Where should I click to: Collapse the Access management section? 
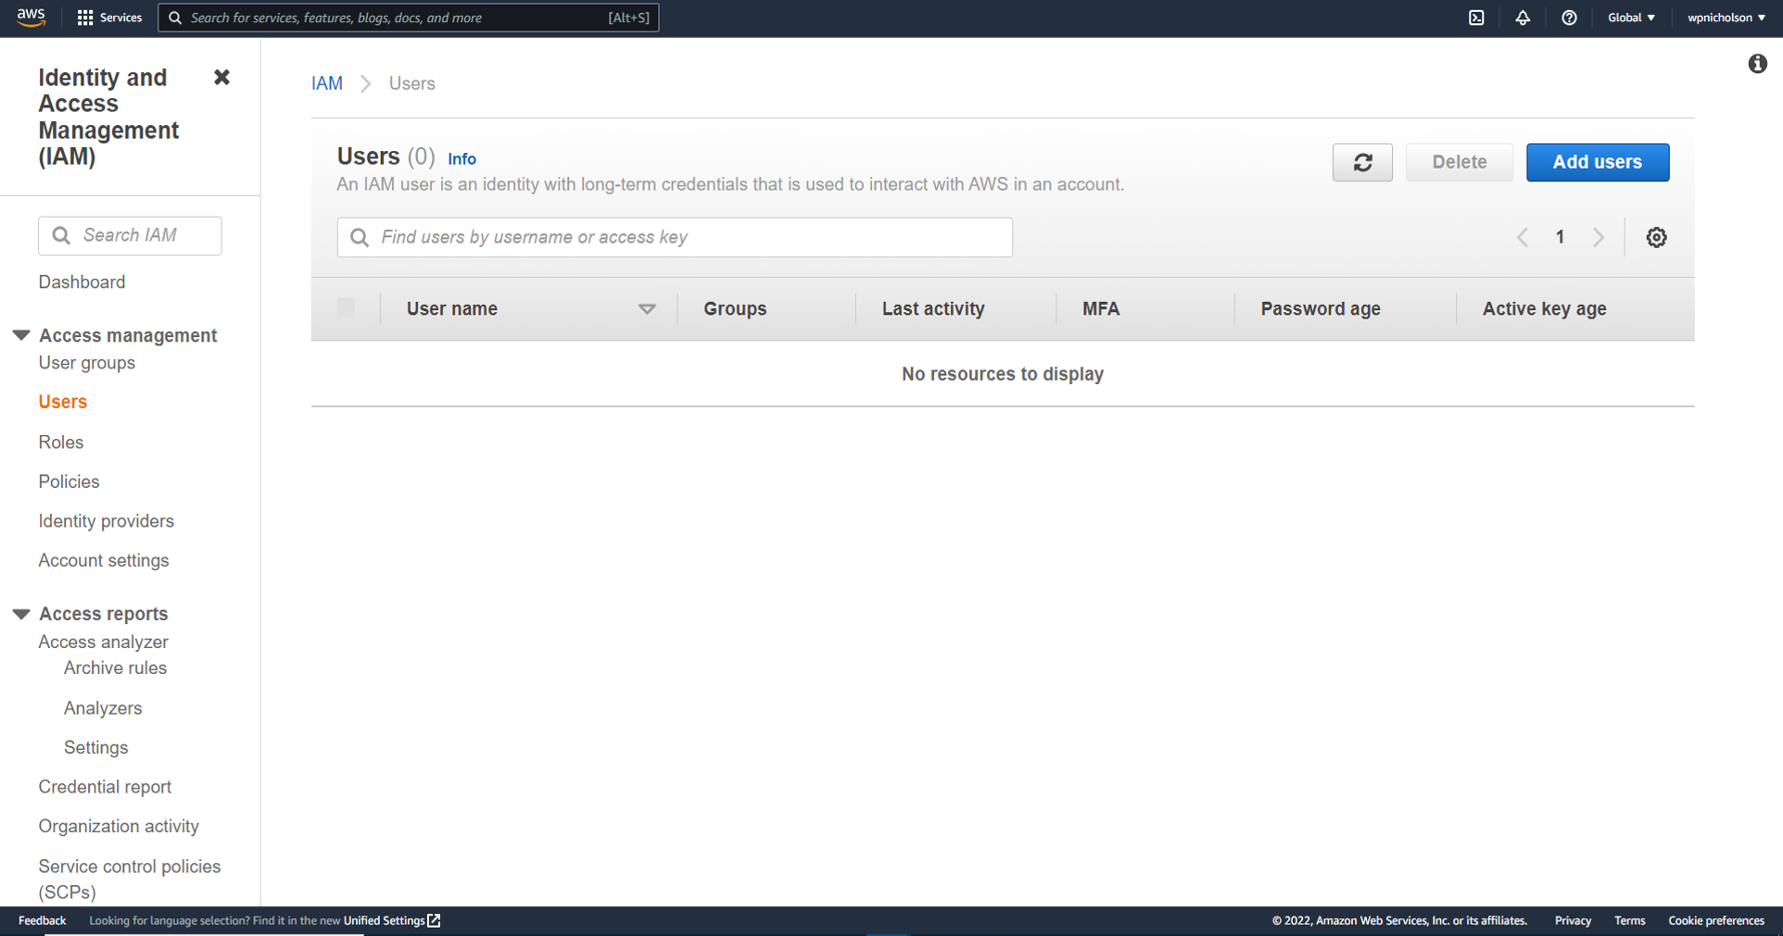(21, 335)
